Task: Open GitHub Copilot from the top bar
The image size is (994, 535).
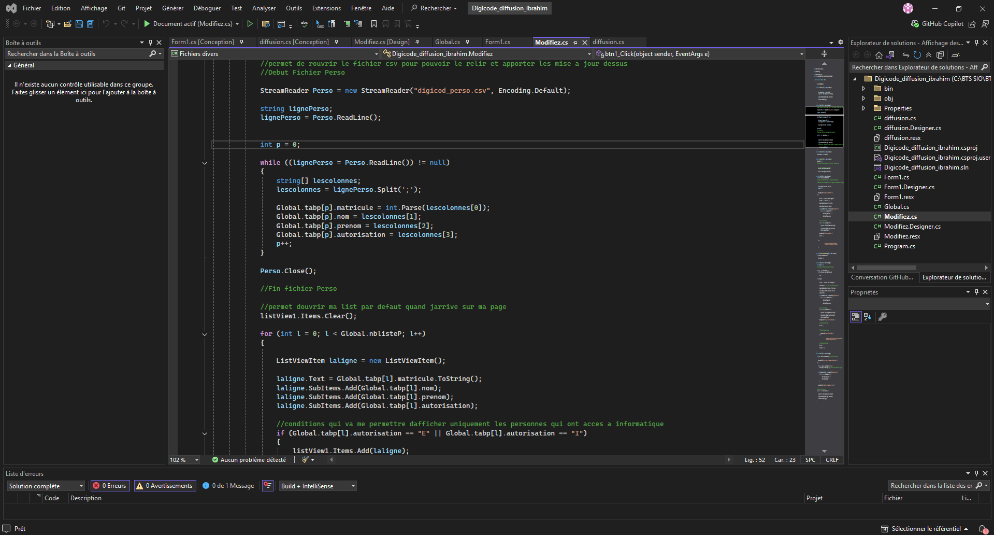Action: click(x=937, y=24)
